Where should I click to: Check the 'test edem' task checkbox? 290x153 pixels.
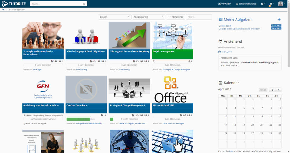tap(220, 26)
